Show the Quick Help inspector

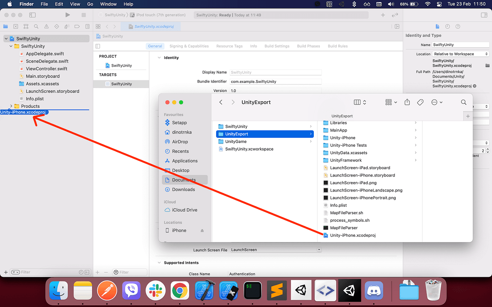(x=458, y=26)
